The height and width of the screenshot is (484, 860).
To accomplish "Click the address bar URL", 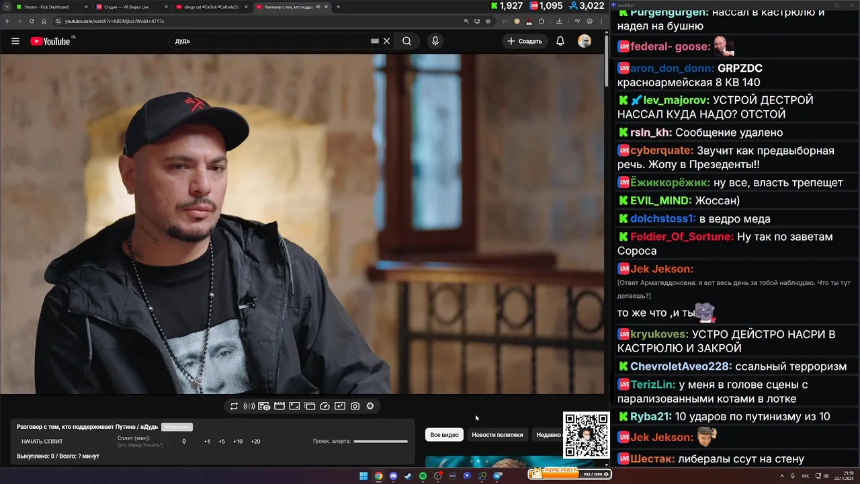I will 114,21.
